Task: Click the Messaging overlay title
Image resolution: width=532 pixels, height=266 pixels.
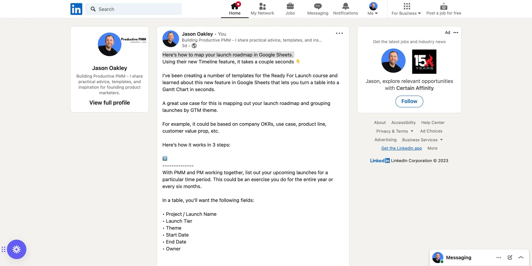Action: tap(458, 258)
